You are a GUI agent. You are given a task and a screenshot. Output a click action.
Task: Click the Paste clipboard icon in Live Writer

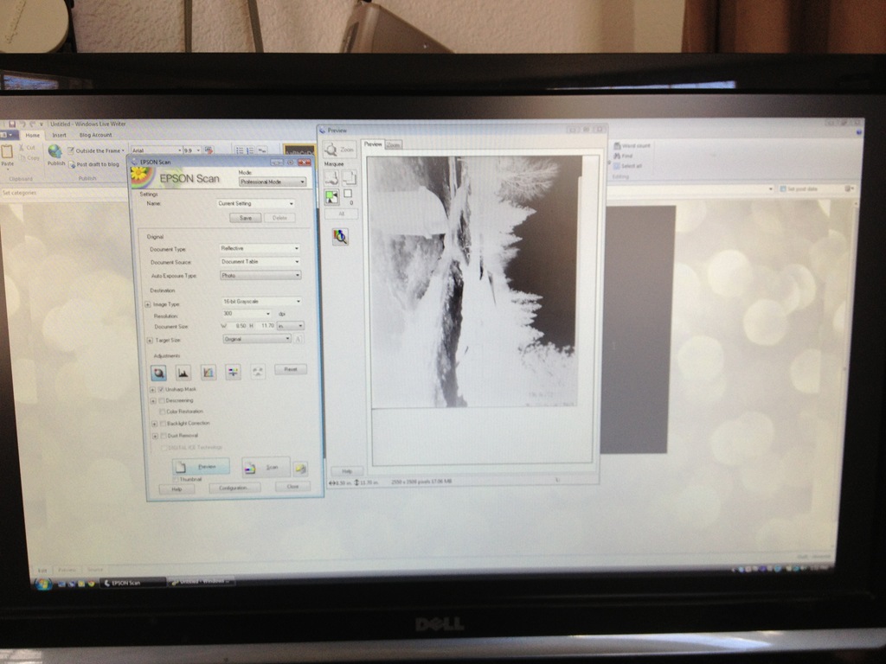[x=7, y=151]
